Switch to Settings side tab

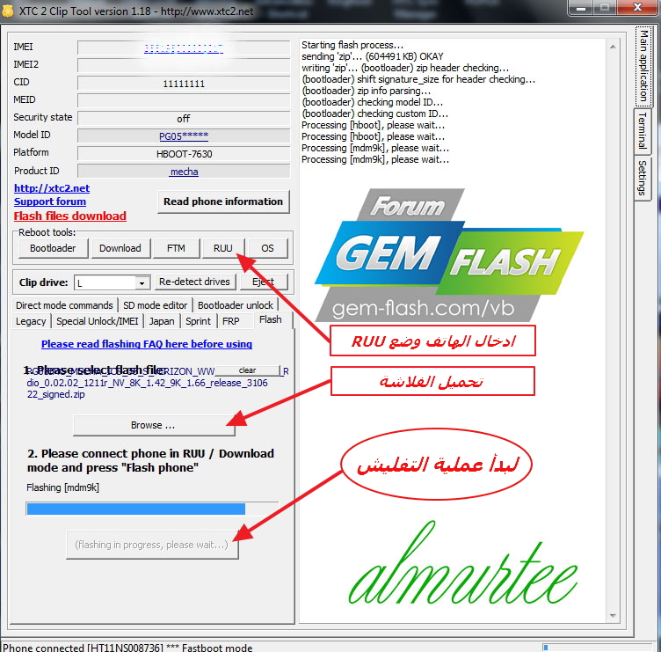(643, 178)
